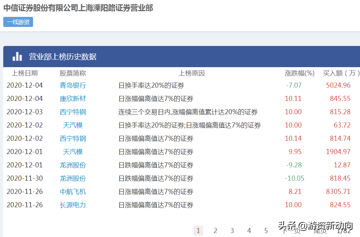Open 中航飞机 stock link
360x237 pixels.
pyautogui.click(x=73, y=192)
